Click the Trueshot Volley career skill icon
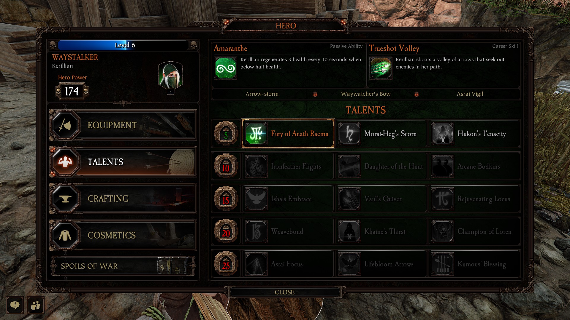Image resolution: width=570 pixels, height=320 pixels. (381, 68)
